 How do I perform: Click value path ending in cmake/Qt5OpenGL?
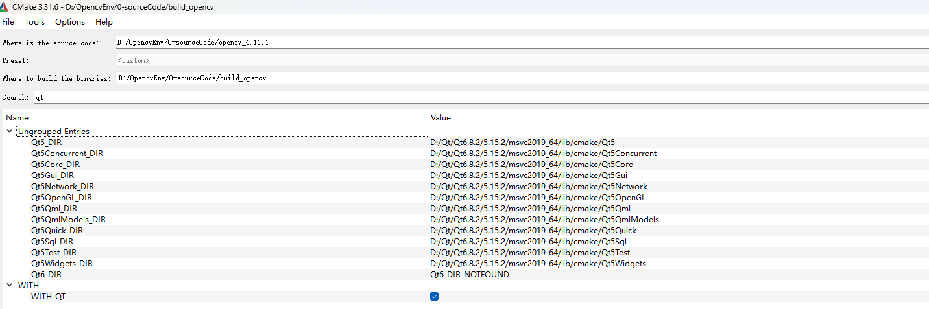538,198
